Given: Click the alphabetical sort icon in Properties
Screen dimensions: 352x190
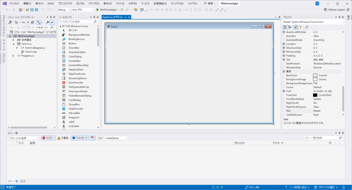Looking at the screenshot, I should click(290, 27).
